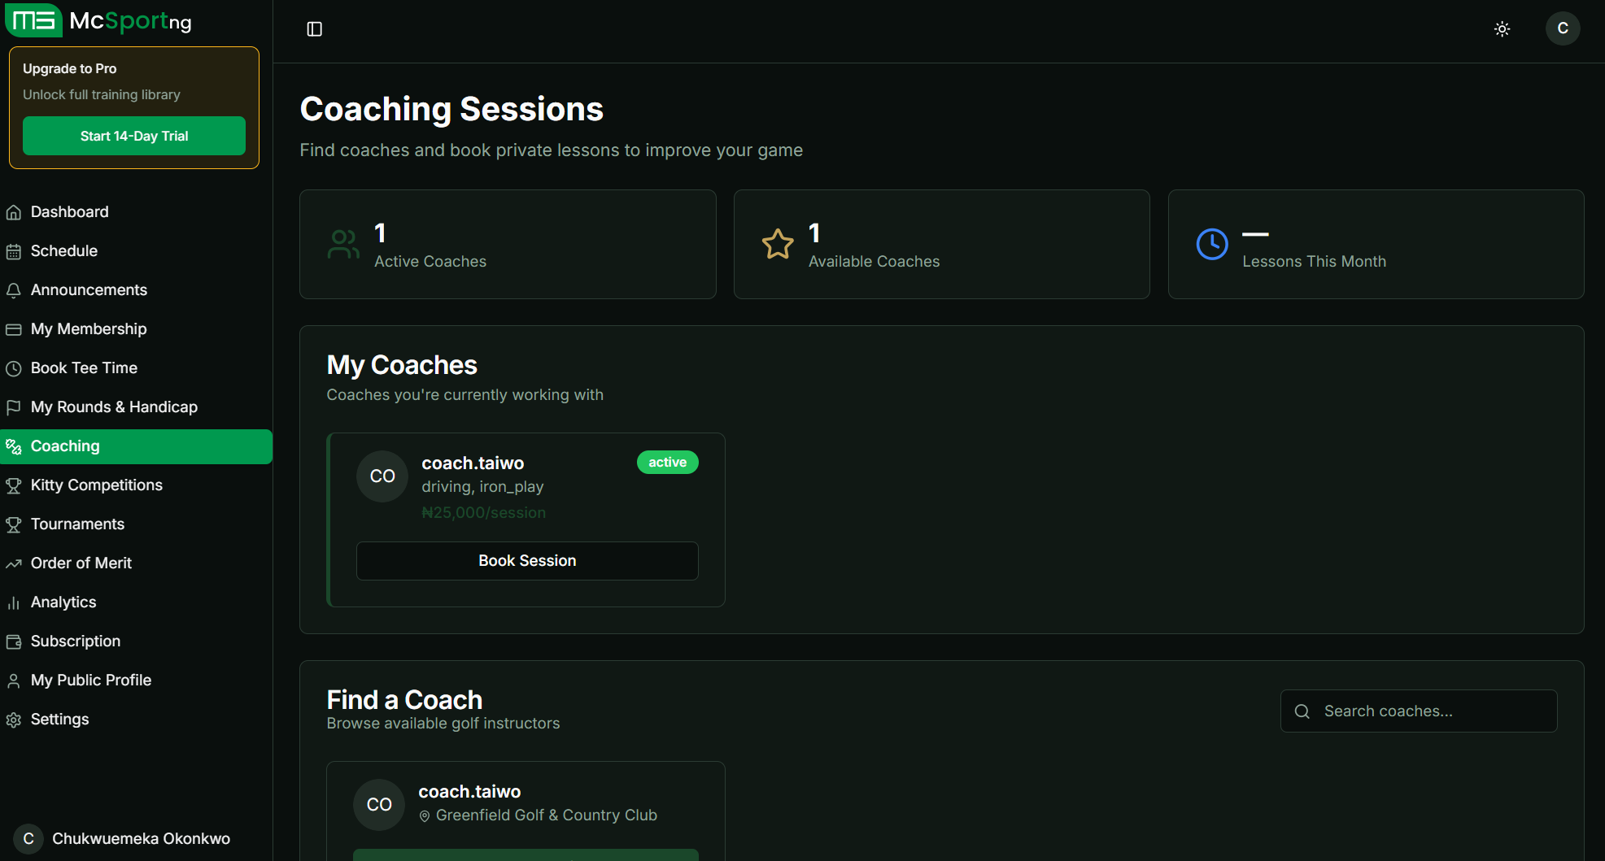The height and width of the screenshot is (861, 1605).
Task: Click the search coaches input field
Action: (1418, 711)
